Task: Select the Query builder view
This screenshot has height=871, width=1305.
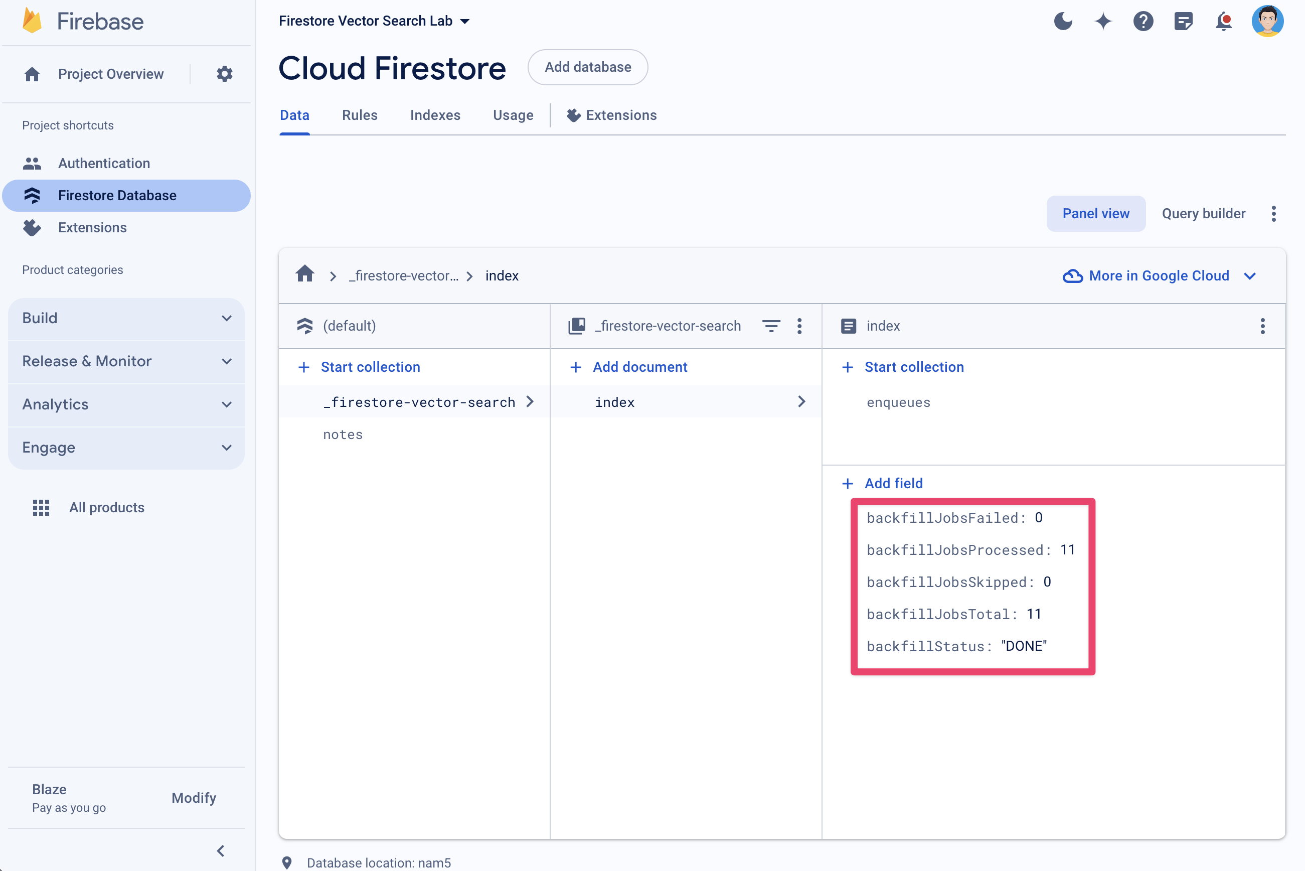Action: click(1203, 213)
